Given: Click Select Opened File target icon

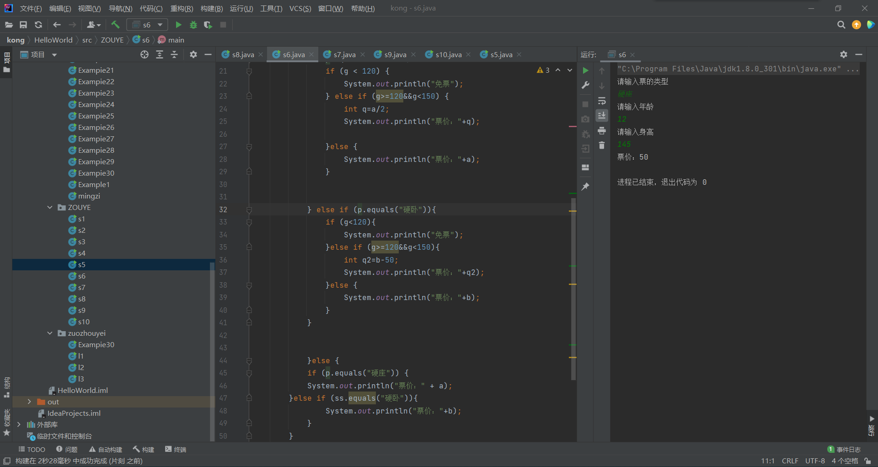Looking at the screenshot, I should 145,54.
